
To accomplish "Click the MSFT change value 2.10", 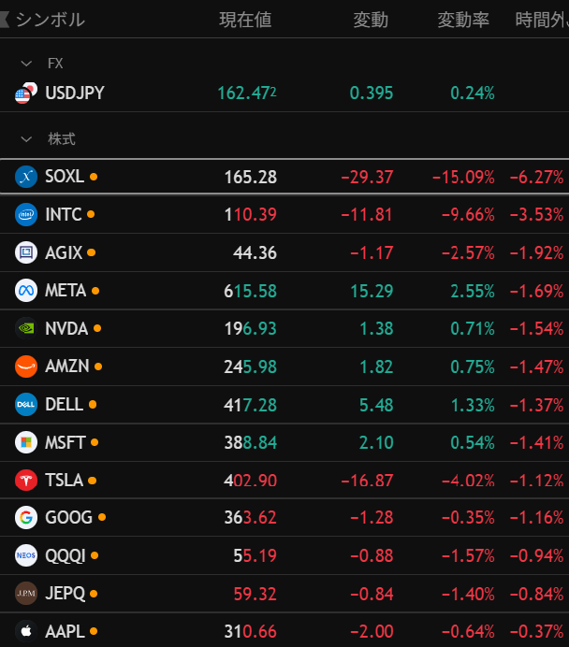I will click(376, 443).
